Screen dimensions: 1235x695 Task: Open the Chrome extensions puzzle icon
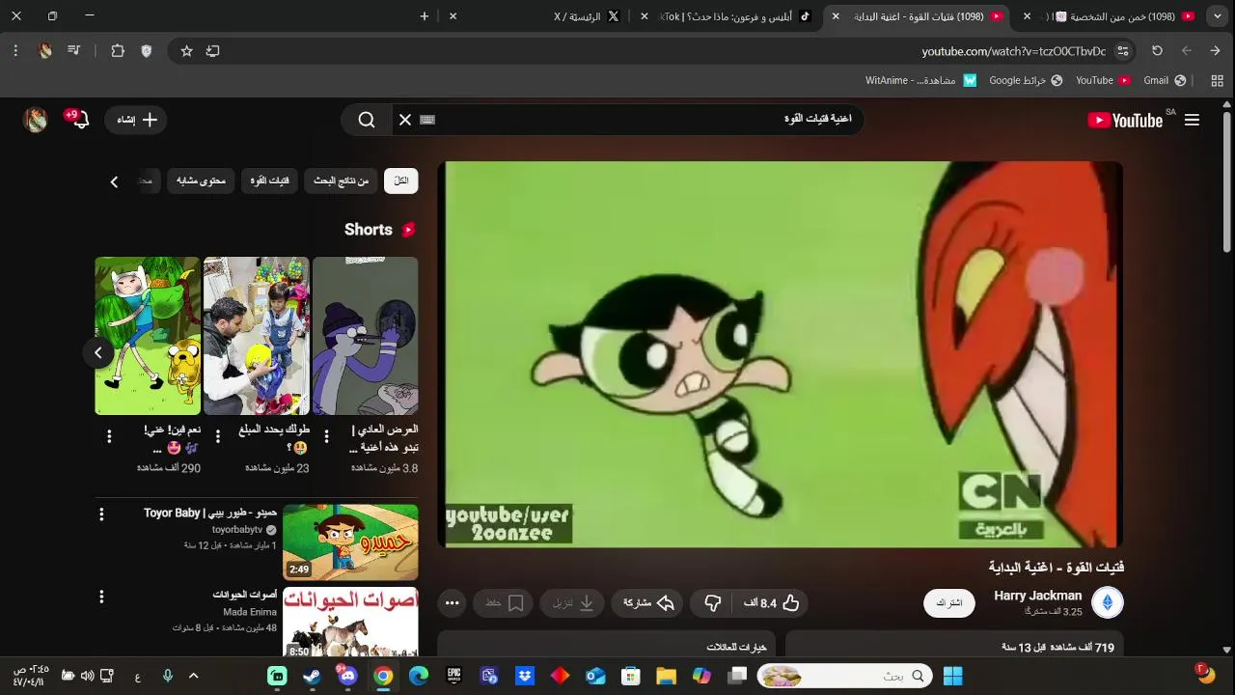118,51
